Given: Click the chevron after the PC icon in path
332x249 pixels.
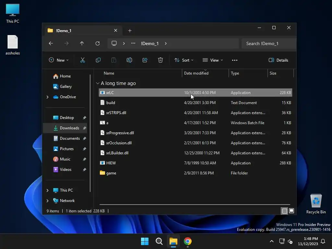Looking at the screenshot, I should [x=124, y=43].
